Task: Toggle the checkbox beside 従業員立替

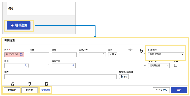Action: click(175, 65)
